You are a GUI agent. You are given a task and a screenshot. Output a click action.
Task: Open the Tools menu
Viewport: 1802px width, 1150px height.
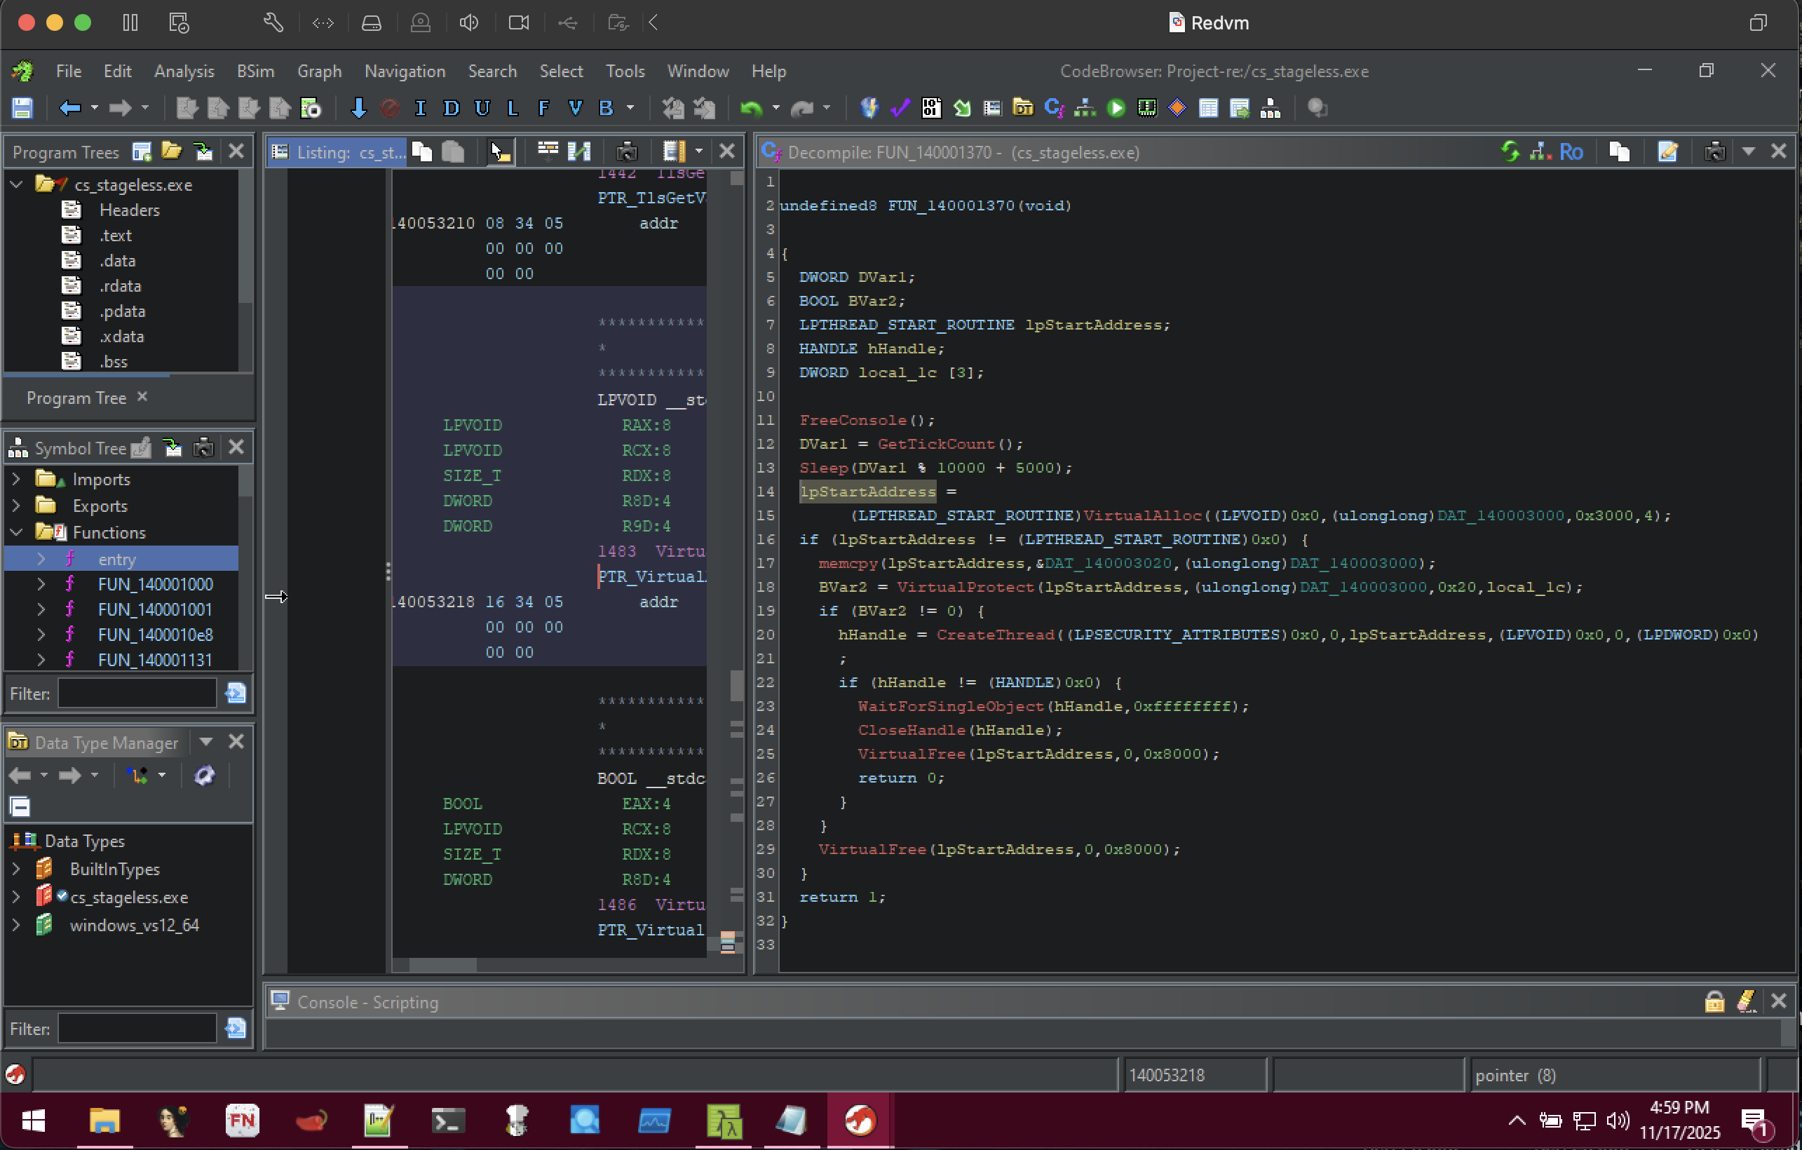point(625,71)
